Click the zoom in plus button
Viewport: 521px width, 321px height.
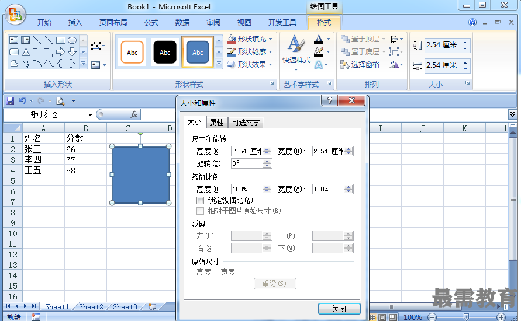[x=501, y=317]
